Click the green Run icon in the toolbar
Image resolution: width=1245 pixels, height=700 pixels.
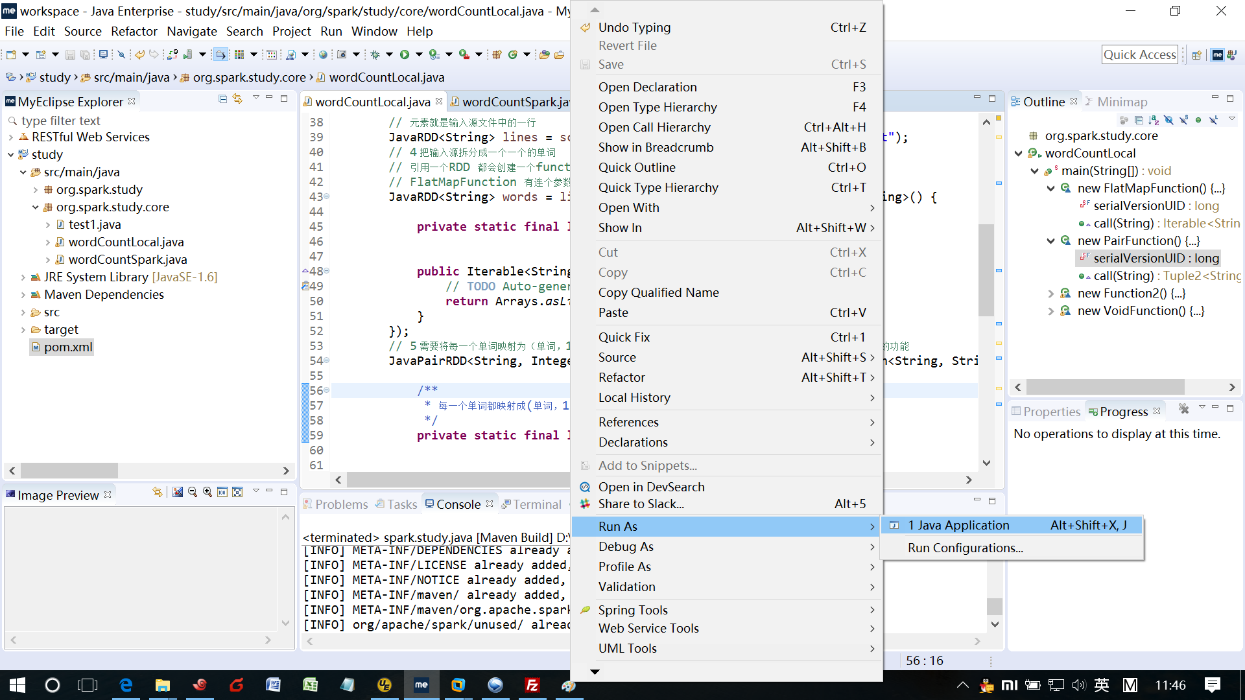(405, 54)
